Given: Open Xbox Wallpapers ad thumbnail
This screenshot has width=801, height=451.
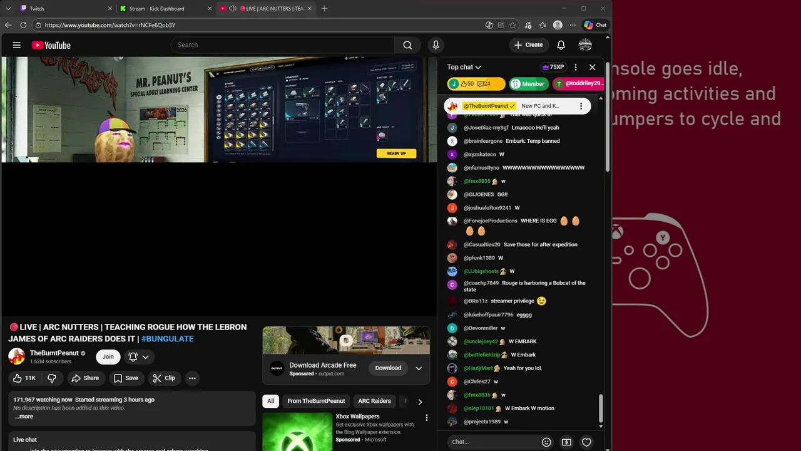Looking at the screenshot, I should click(x=297, y=432).
